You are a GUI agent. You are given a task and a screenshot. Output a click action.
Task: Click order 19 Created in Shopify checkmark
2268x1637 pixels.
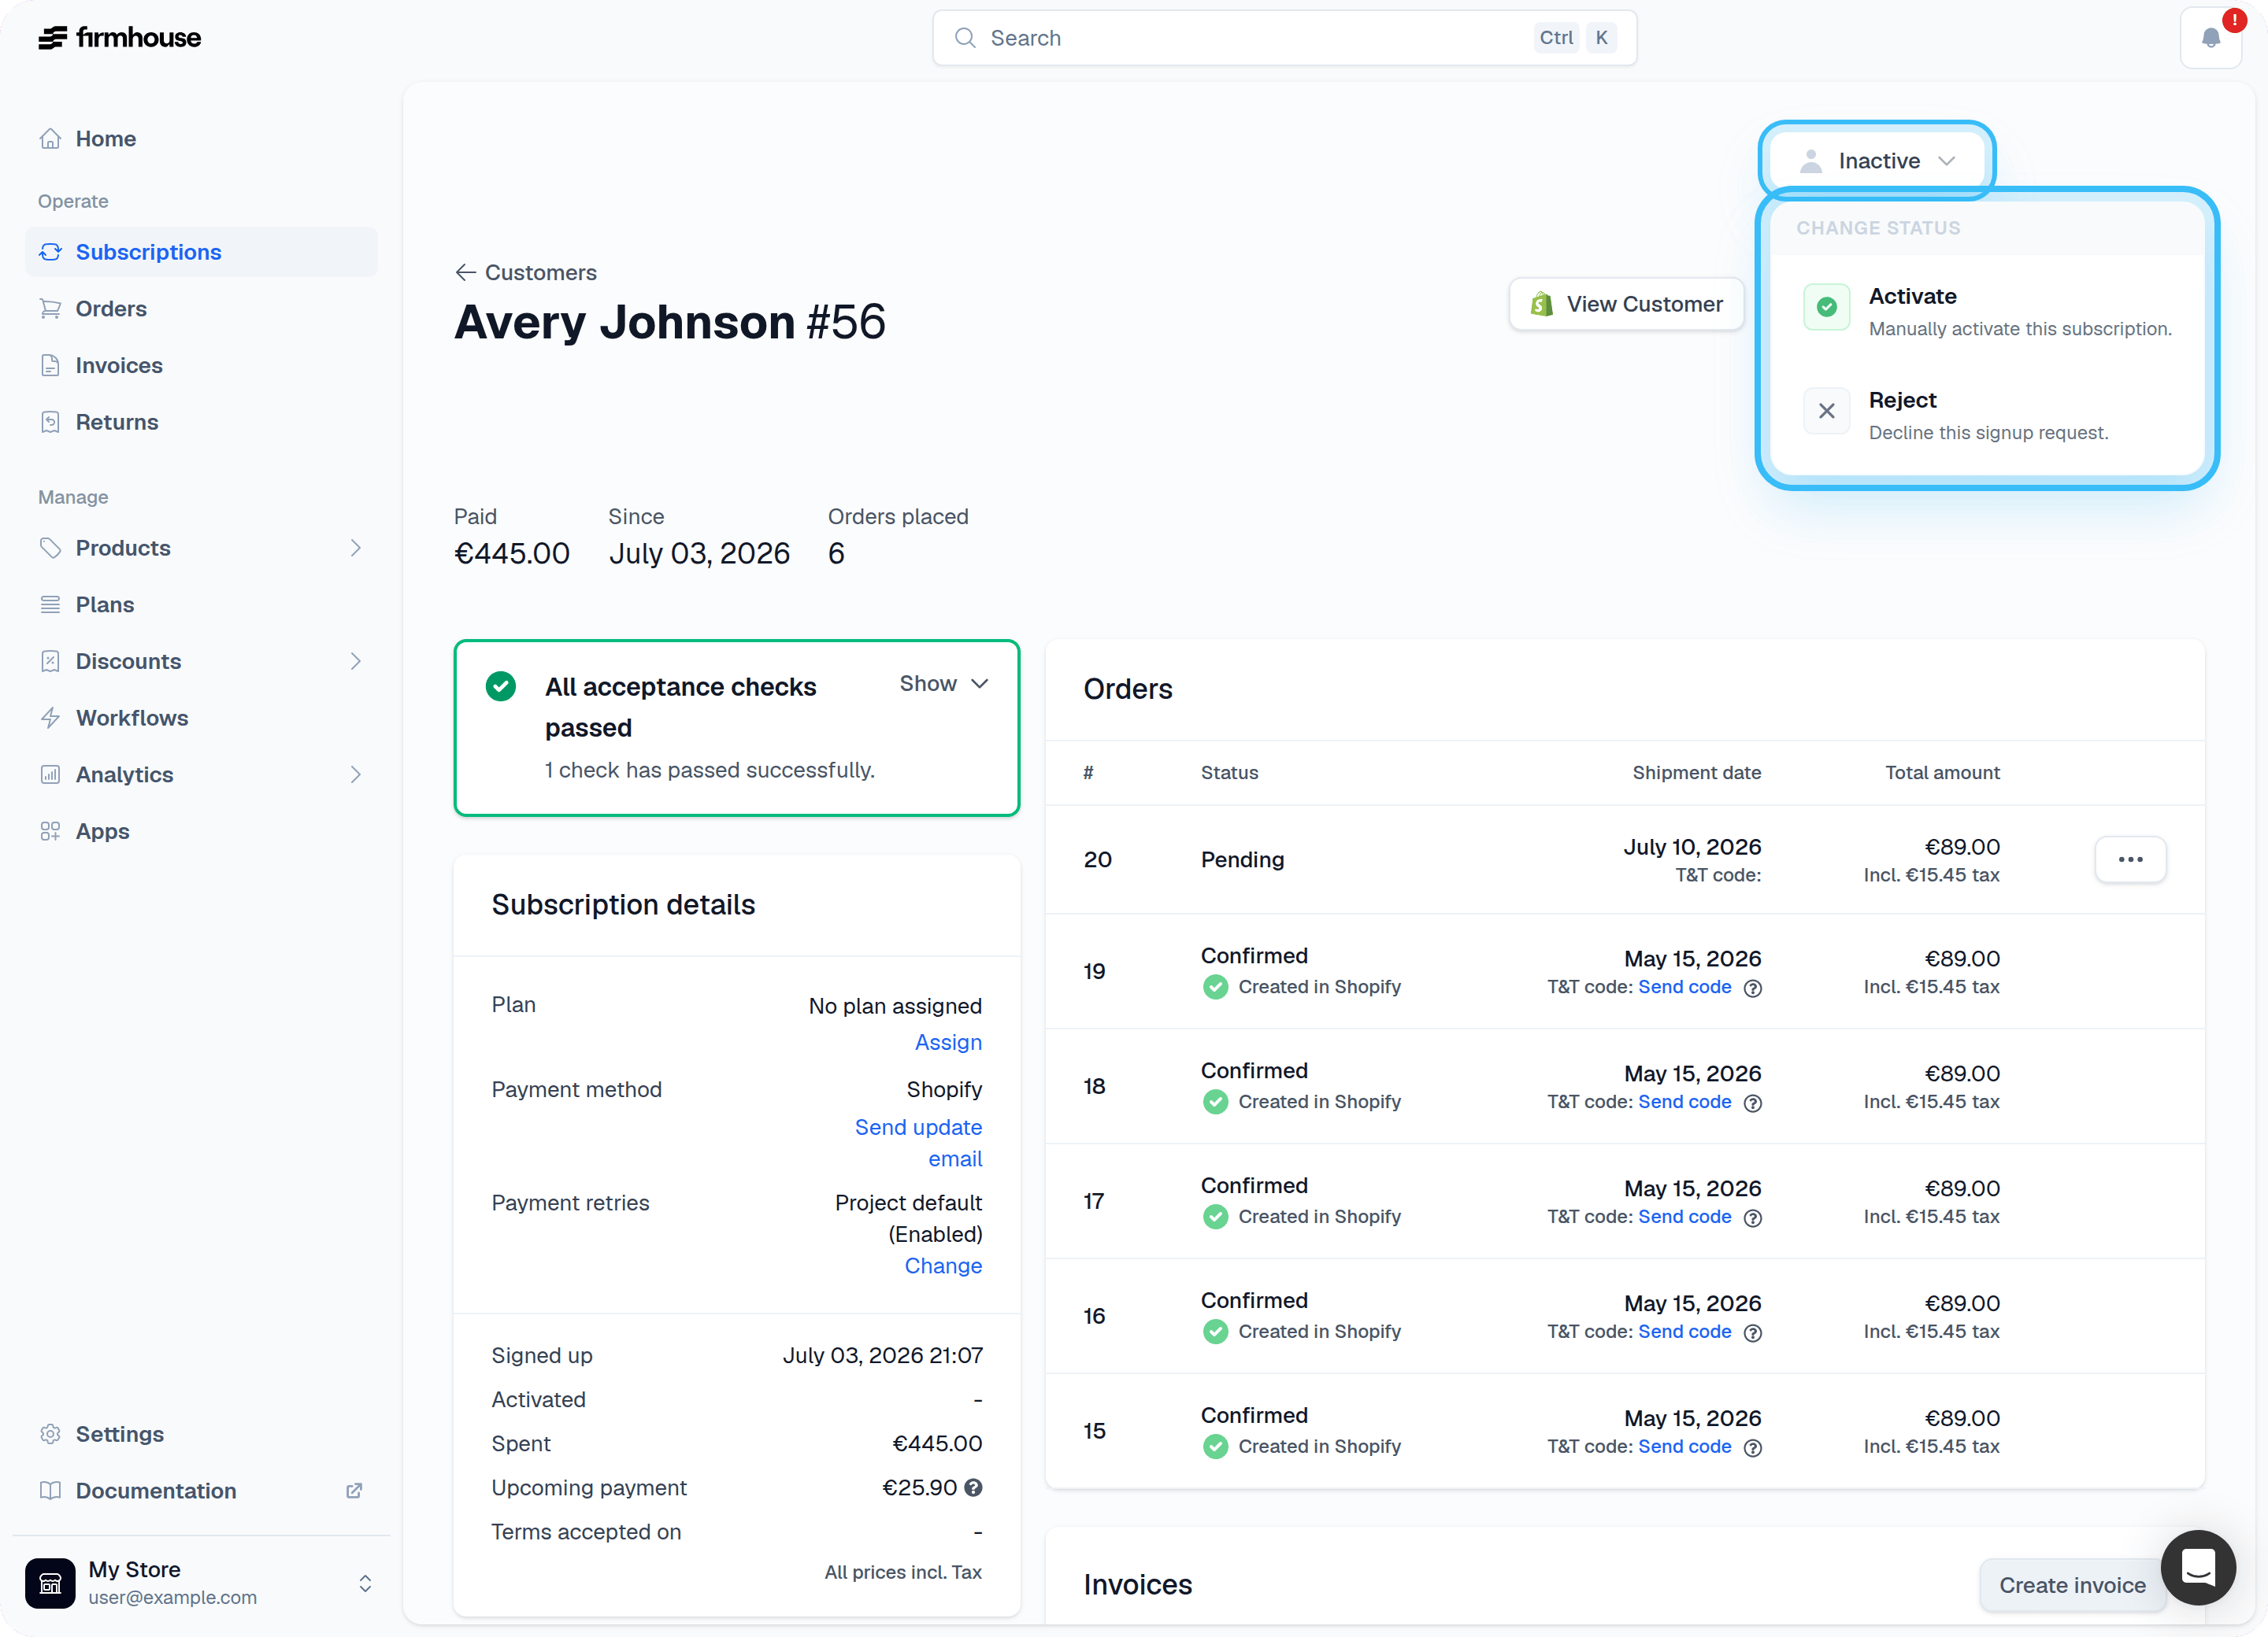[1215, 988]
